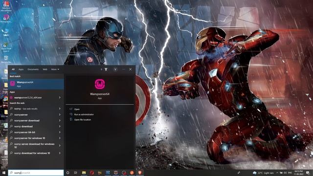Expand arrow next to 'wamp download'
Image resolution: width=313 pixels, height=176 pixels.
tap(60, 126)
